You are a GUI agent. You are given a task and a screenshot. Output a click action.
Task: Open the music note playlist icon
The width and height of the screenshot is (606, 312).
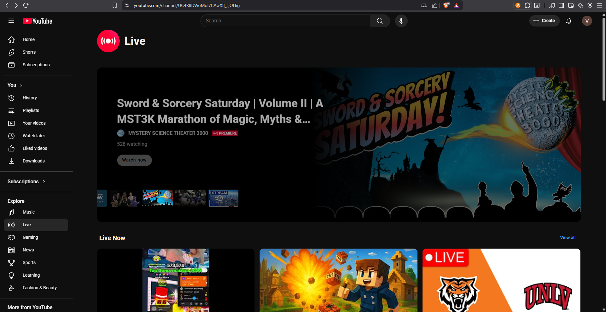click(552, 5)
